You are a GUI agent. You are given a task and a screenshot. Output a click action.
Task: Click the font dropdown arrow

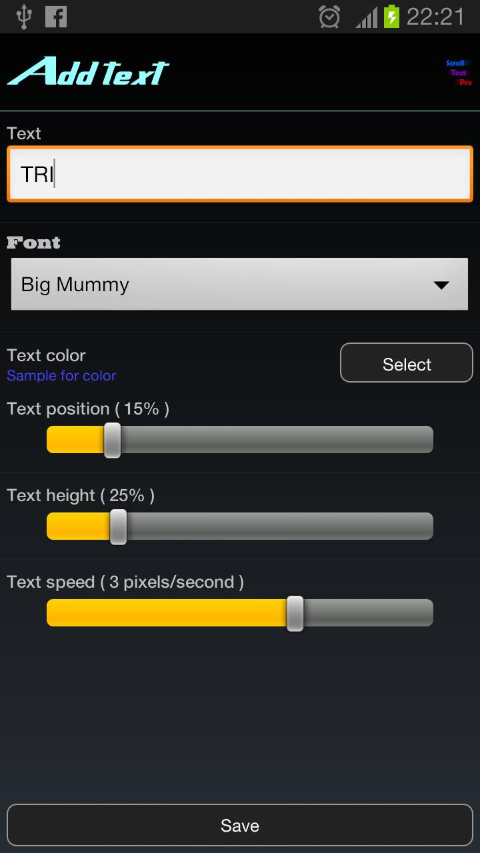pos(441,285)
